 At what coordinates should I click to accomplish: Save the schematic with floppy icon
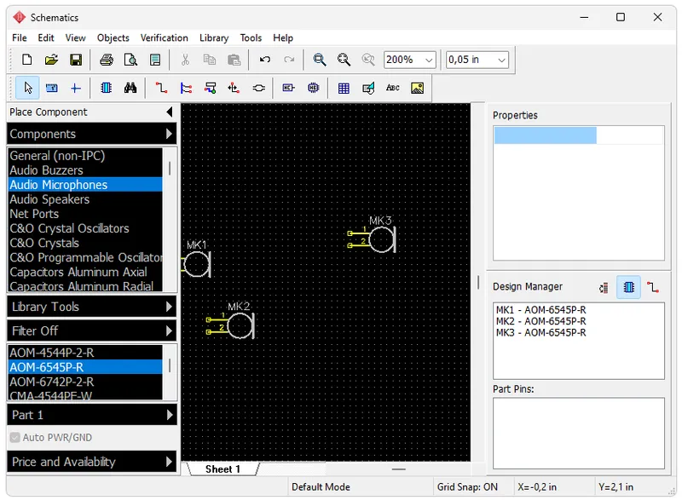(76, 60)
